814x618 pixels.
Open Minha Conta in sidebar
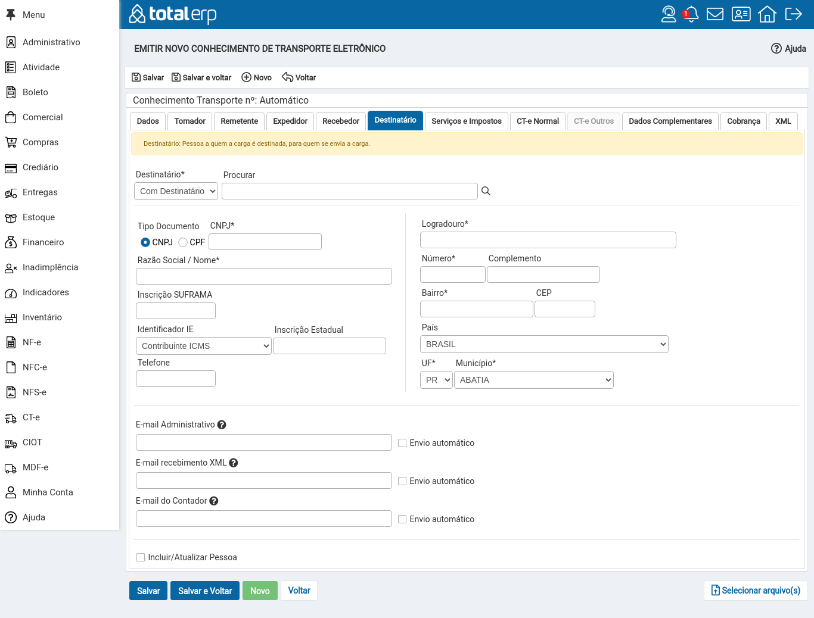pos(48,492)
